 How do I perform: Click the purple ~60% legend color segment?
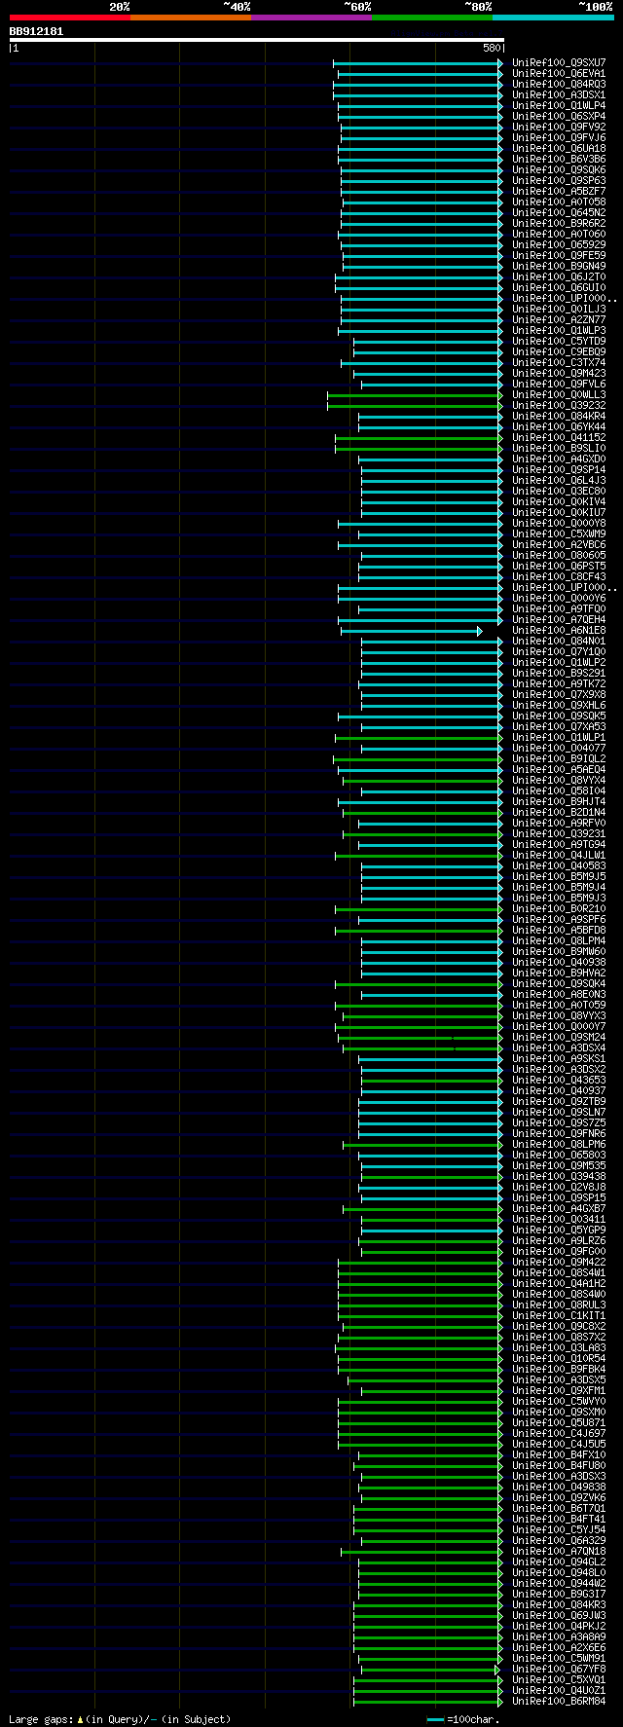[311, 18]
